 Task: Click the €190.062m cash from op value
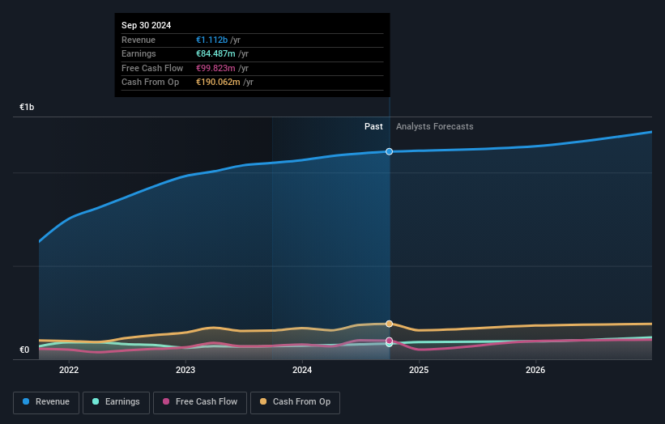point(218,83)
